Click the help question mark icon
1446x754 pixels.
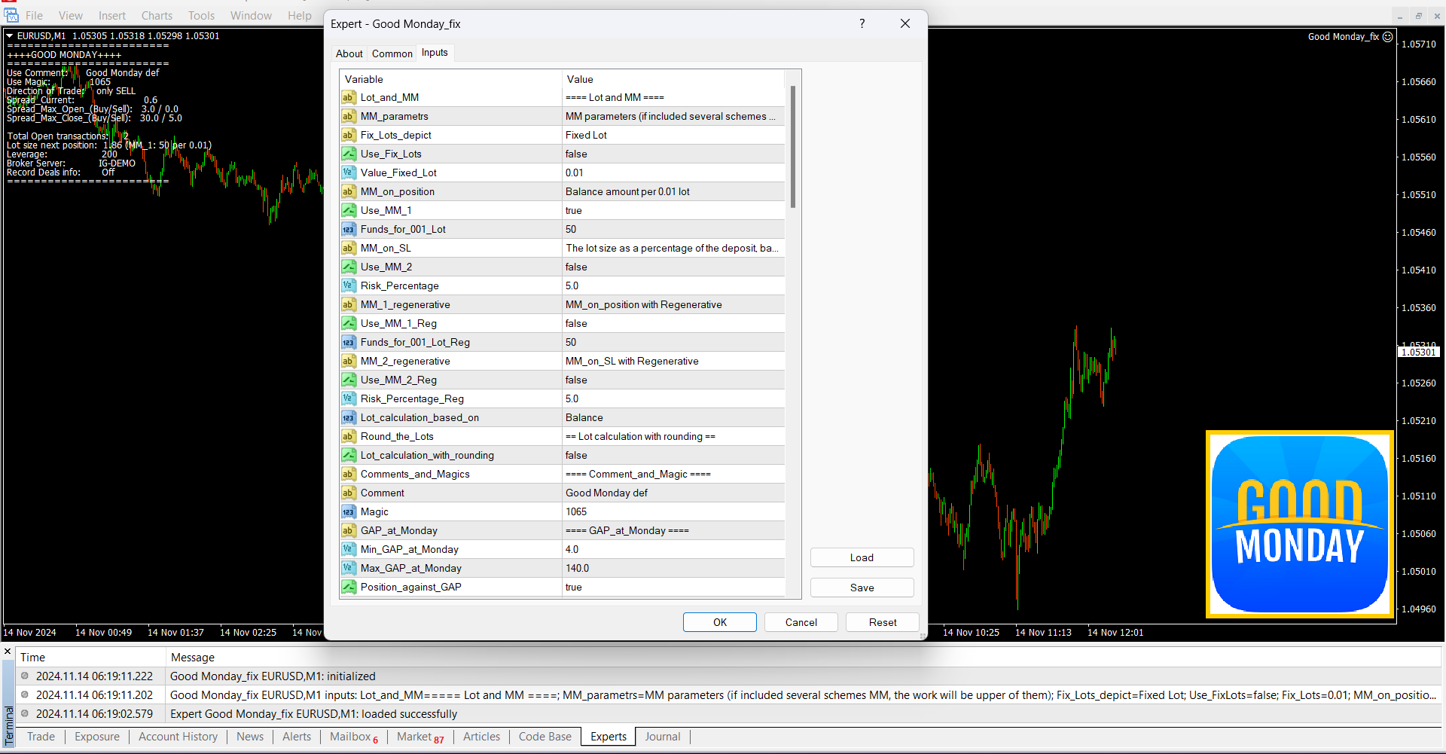pyautogui.click(x=862, y=23)
